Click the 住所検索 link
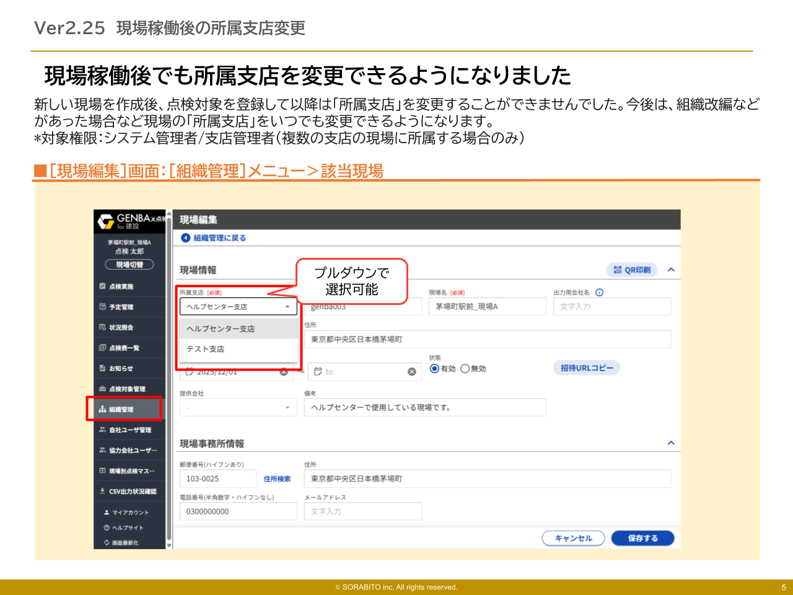Viewport: 793px width, 595px height. [x=277, y=479]
